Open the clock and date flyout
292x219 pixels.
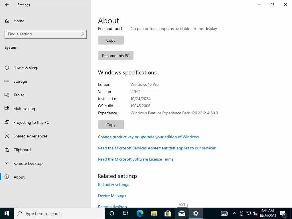268,213
